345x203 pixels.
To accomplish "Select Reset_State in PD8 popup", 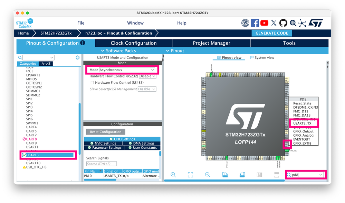I will 302,103.
